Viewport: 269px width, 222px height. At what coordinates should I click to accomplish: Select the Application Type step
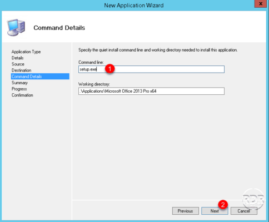[x=26, y=52]
